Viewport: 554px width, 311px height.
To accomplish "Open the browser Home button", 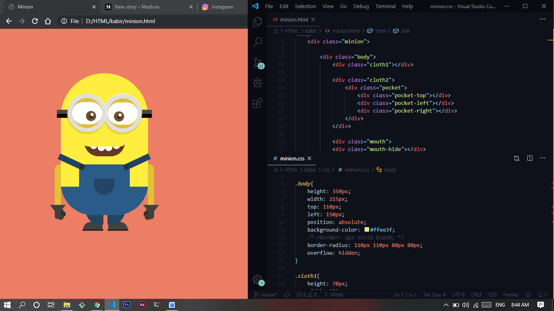I will click(x=48, y=21).
